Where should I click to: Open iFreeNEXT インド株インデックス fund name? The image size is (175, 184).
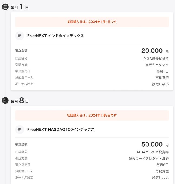pos(55,36)
